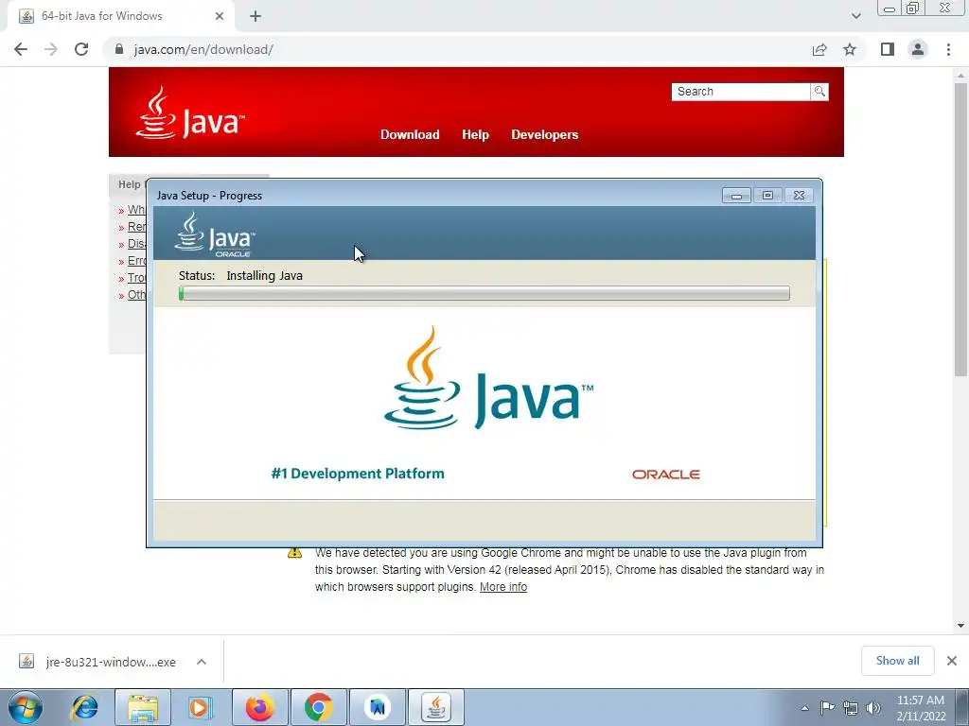Click "#1 Development Platform" text
969x726 pixels.
coord(358,474)
